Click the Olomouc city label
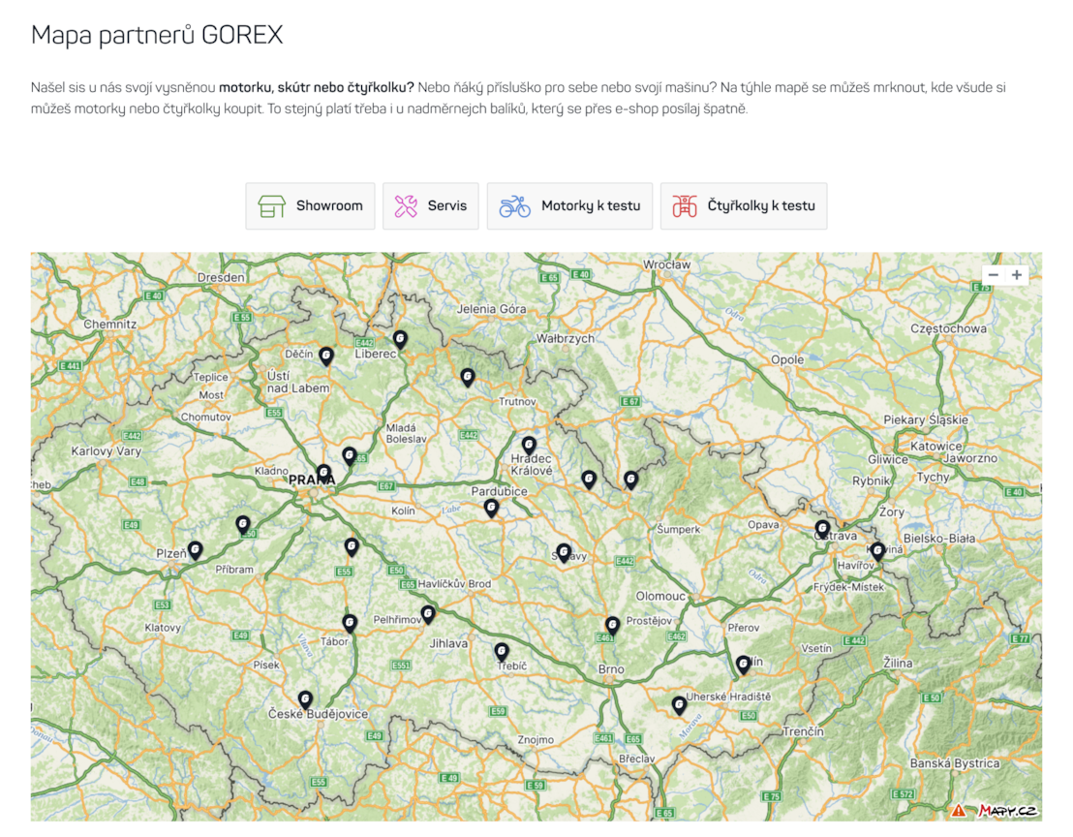 point(660,596)
